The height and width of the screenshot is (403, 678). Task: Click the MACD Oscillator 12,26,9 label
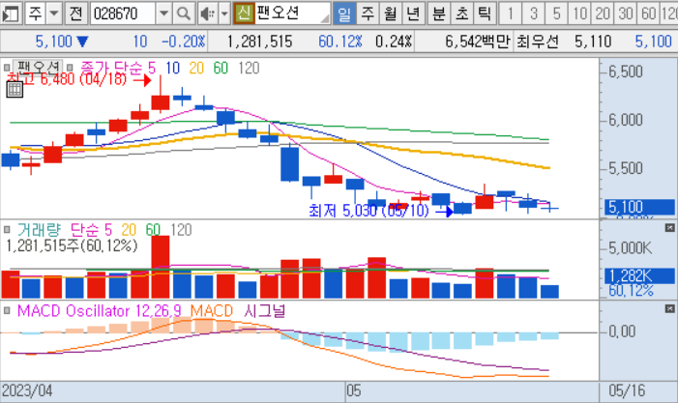pyautogui.click(x=99, y=310)
